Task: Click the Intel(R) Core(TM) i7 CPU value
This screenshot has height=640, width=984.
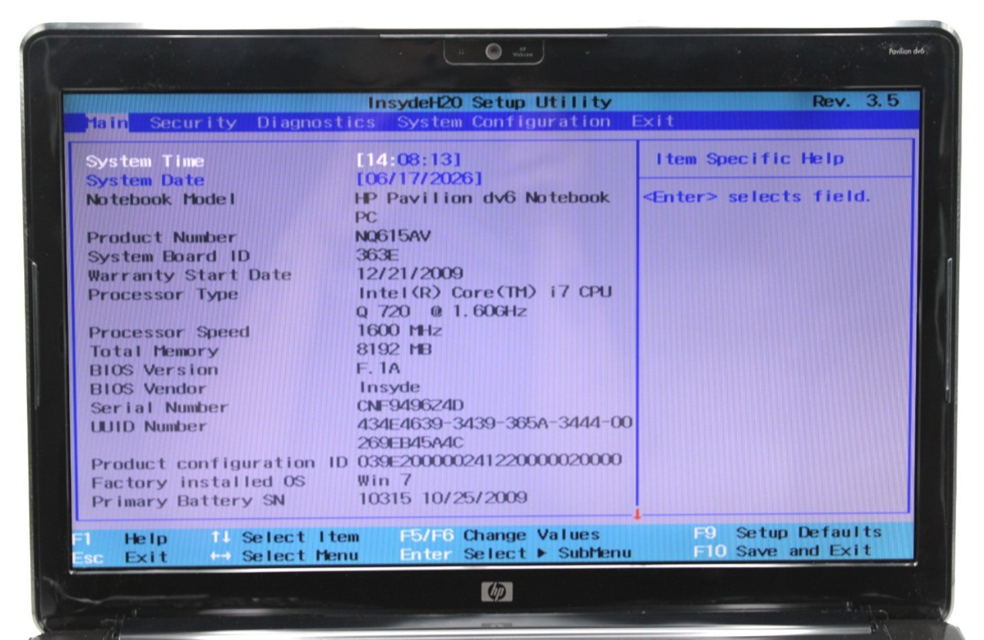Action: coord(484,301)
